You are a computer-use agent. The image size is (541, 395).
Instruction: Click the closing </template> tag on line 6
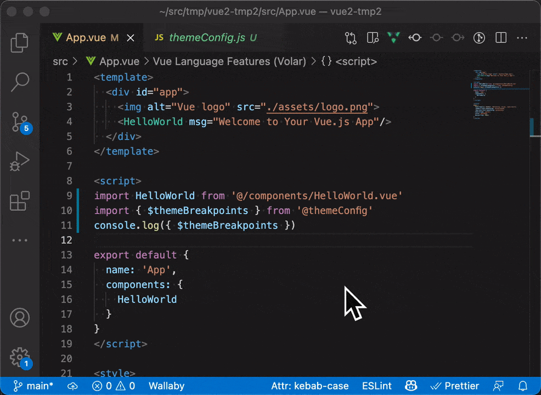tap(126, 151)
